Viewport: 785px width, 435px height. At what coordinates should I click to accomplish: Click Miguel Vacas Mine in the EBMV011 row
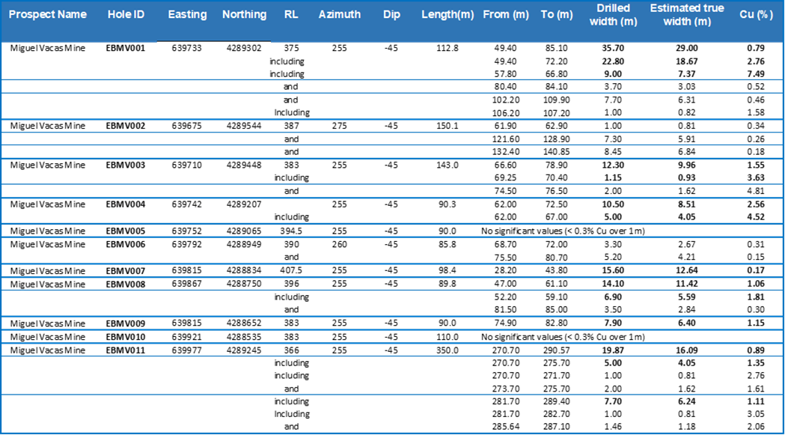tap(48, 350)
